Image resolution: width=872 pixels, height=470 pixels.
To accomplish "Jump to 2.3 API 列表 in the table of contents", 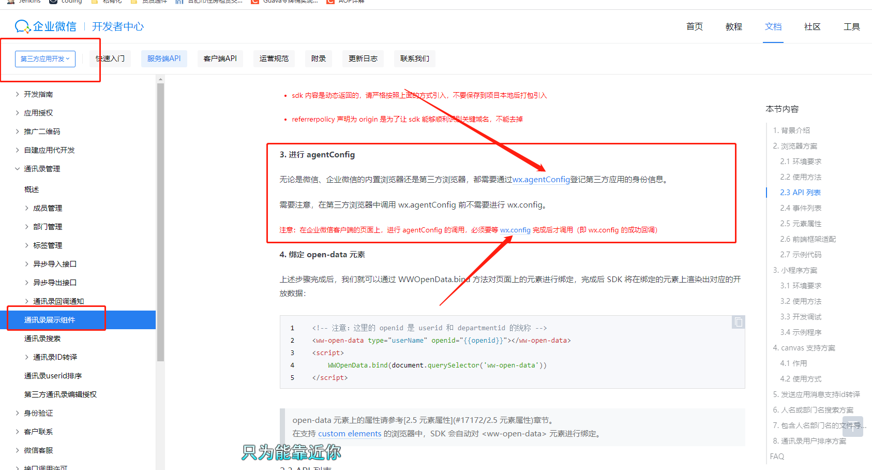I will [x=799, y=192].
